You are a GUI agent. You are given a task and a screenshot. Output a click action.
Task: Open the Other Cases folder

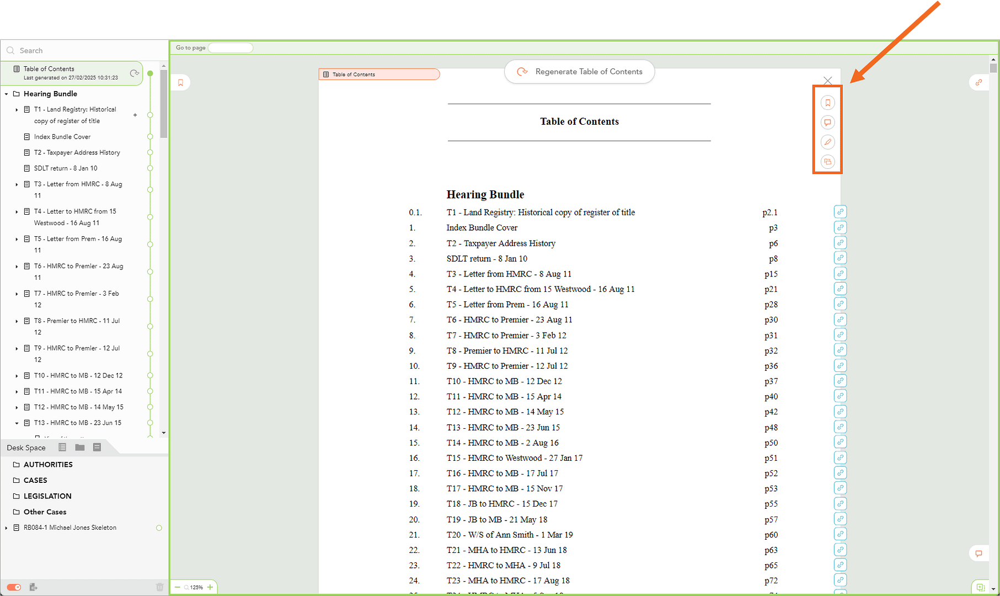45,512
